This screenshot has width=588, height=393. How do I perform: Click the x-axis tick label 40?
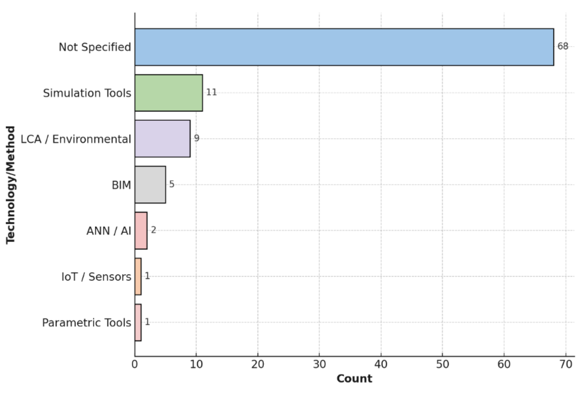[x=381, y=364]
